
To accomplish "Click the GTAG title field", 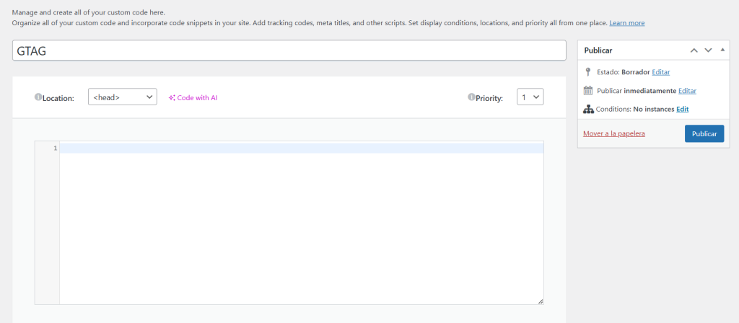I will click(289, 50).
